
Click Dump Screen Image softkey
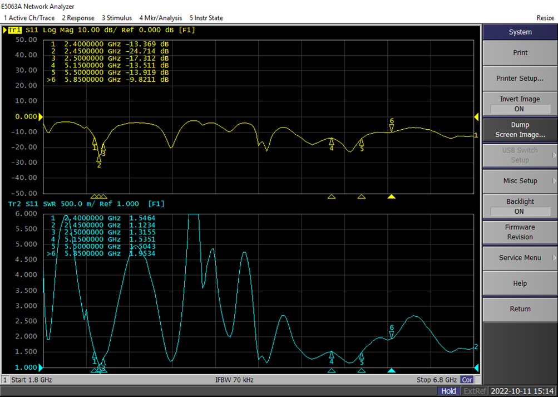520,130
